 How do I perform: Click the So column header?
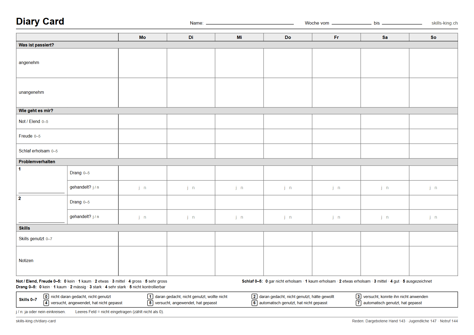click(433, 37)
